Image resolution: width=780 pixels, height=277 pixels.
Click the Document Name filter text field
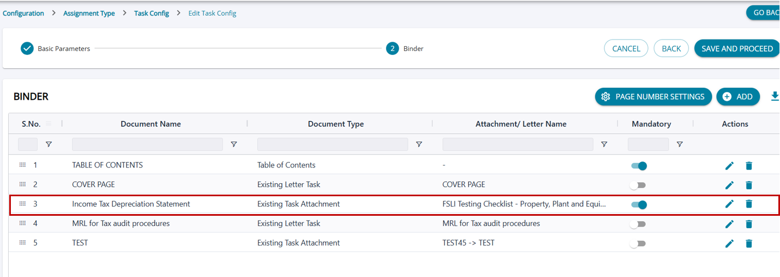pos(147,144)
